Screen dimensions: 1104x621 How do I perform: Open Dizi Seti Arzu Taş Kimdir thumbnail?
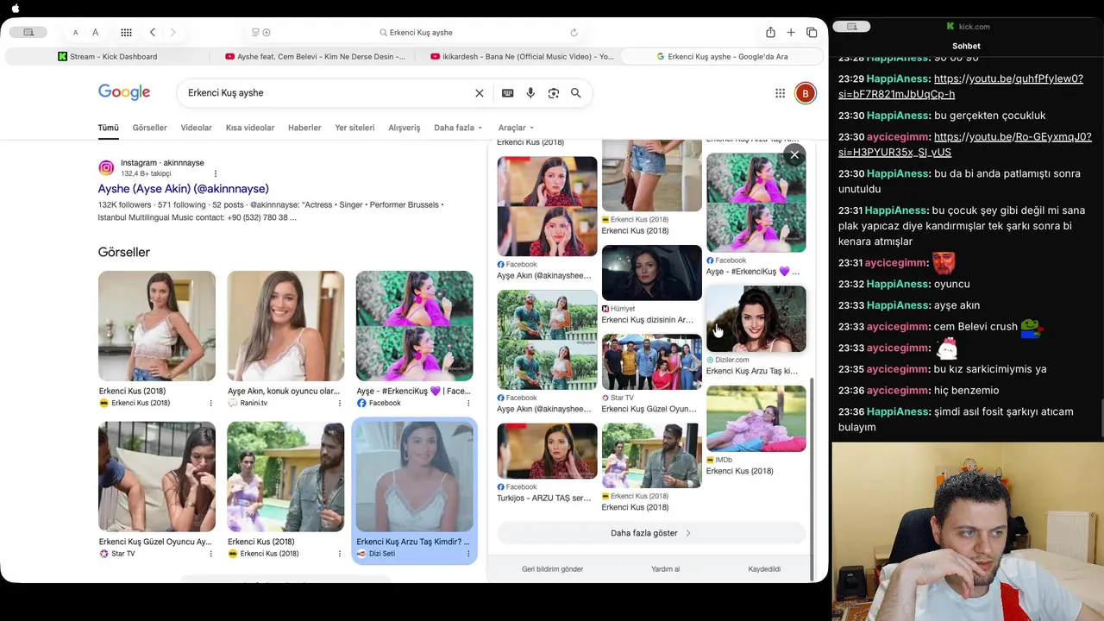pyautogui.click(x=414, y=477)
